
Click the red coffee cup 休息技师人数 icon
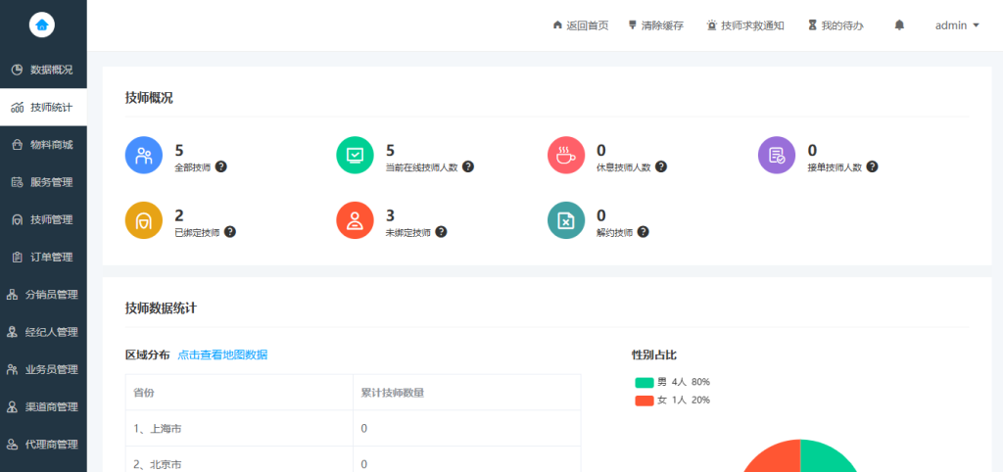pos(566,155)
